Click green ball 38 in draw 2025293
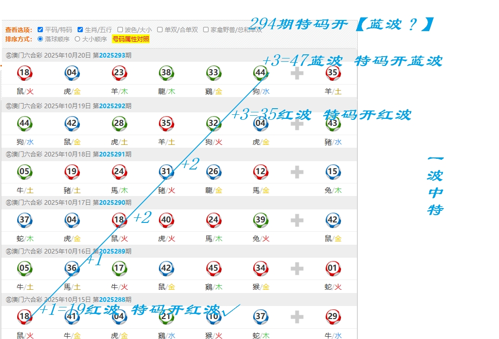 point(166,73)
